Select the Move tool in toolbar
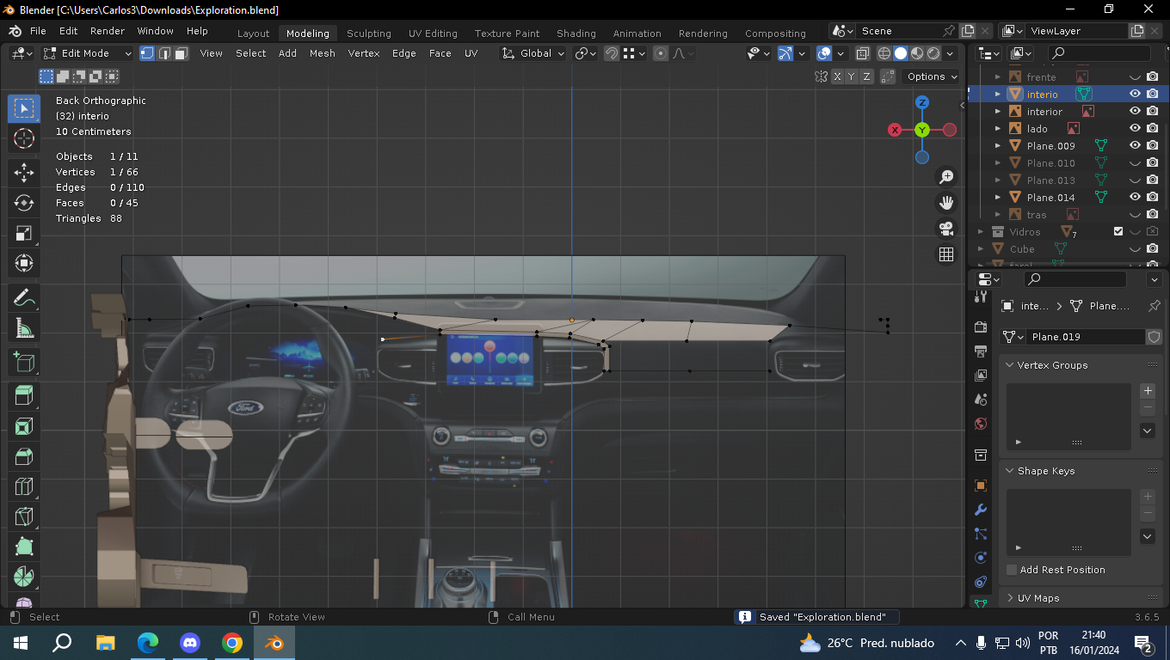 24,172
